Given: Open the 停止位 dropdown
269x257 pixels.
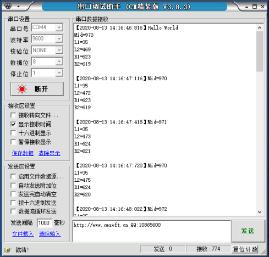Looking at the screenshot, I should pyautogui.click(x=59, y=73).
